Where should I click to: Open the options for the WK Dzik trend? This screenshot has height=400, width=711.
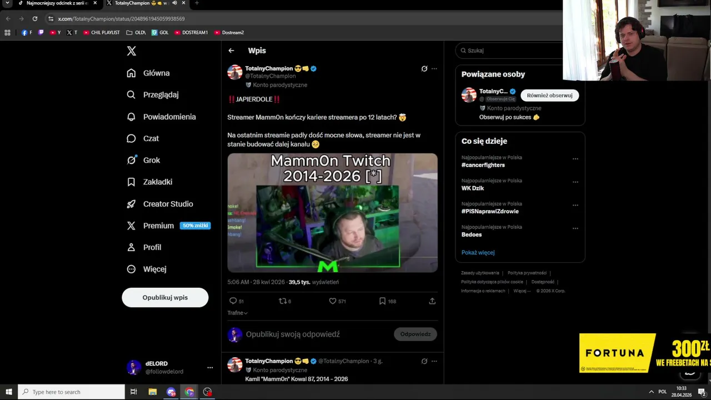pyautogui.click(x=575, y=182)
